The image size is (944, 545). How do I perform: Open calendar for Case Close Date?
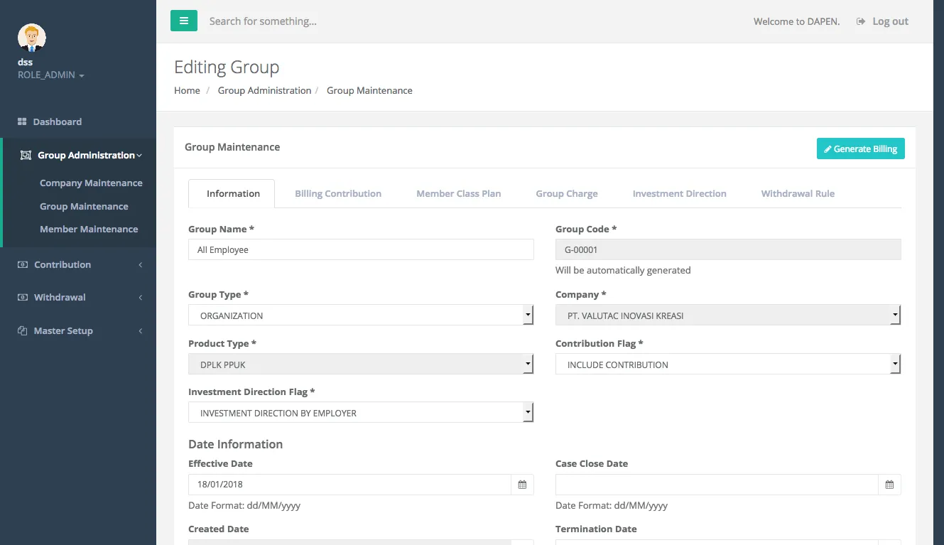pos(889,485)
